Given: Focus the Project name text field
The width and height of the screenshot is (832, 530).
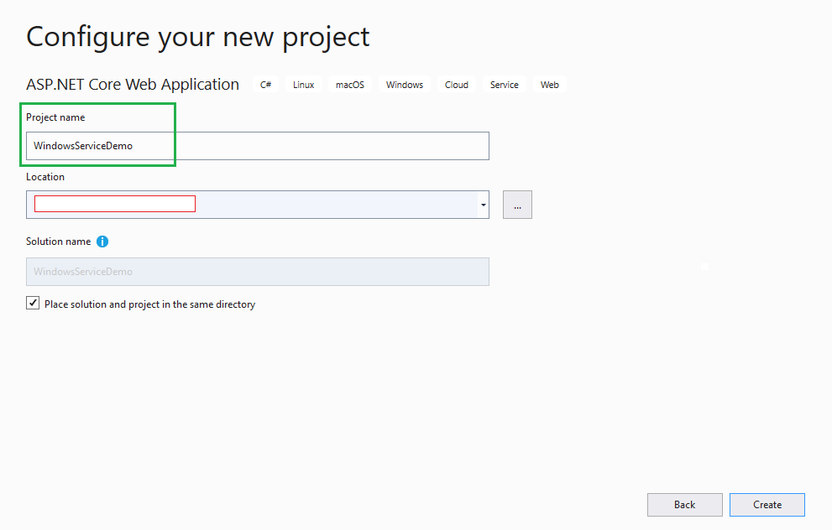Looking at the screenshot, I should pyautogui.click(x=258, y=146).
